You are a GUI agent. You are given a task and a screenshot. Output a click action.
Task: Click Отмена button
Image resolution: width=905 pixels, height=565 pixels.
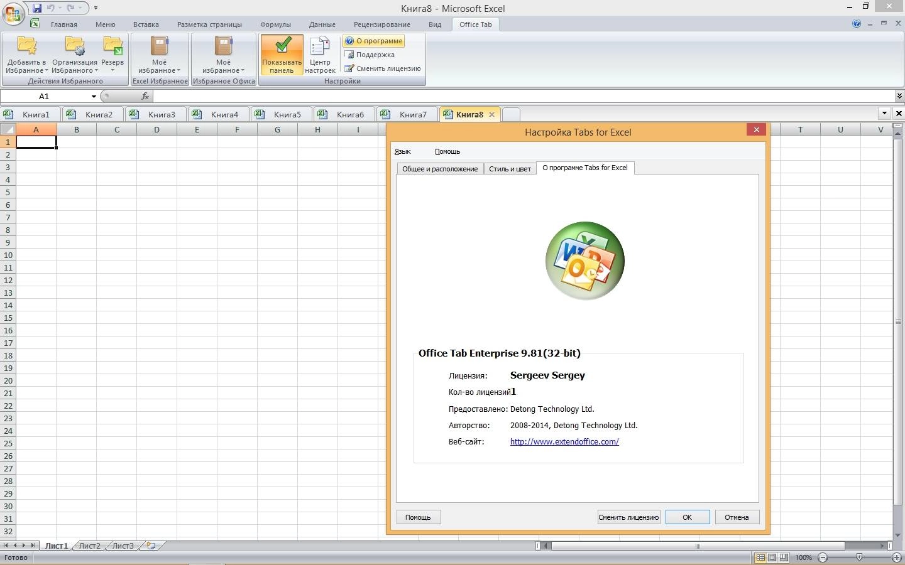coord(737,517)
